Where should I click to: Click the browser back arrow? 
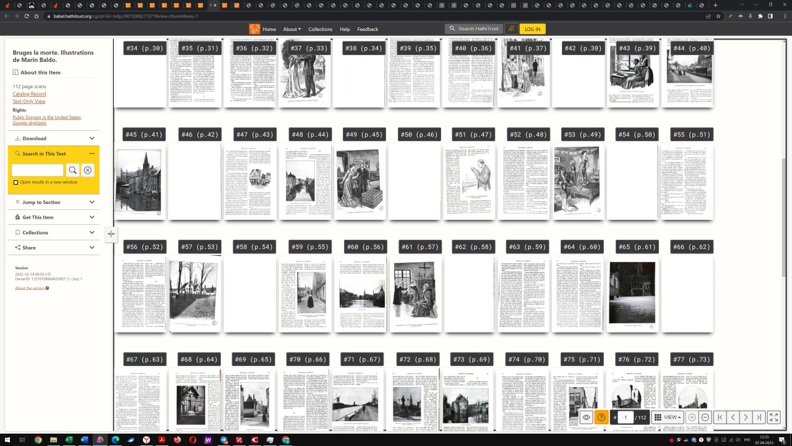pyautogui.click(x=7, y=16)
